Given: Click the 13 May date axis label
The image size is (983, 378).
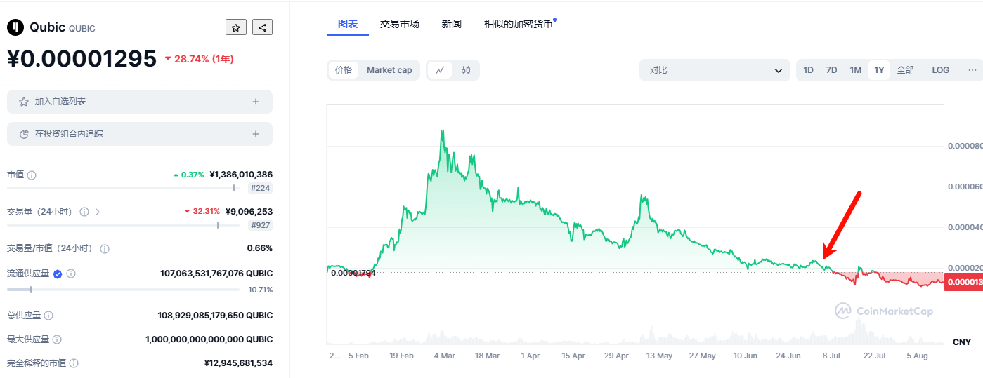Looking at the screenshot, I should (659, 356).
